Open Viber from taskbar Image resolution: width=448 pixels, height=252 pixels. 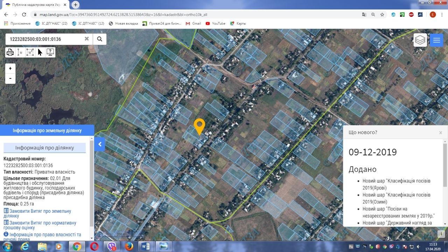[x=112, y=246]
